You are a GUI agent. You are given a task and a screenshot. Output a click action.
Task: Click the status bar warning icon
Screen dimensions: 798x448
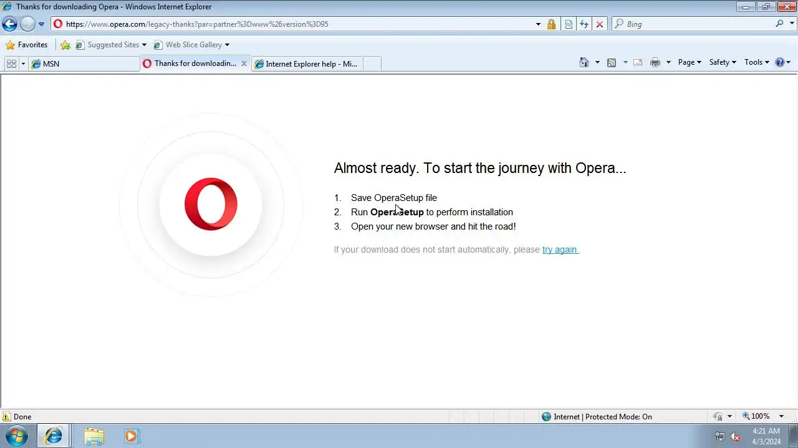(x=6, y=417)
